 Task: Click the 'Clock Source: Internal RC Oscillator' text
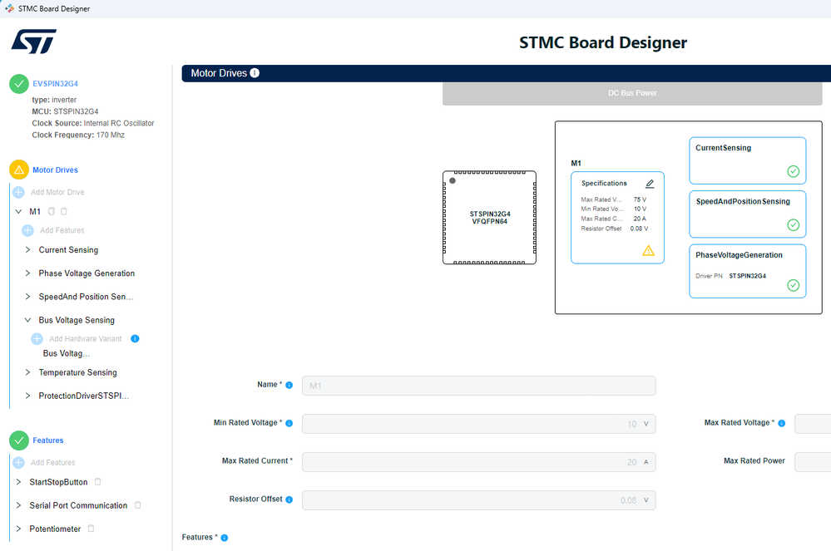click(x=92, y=123)
